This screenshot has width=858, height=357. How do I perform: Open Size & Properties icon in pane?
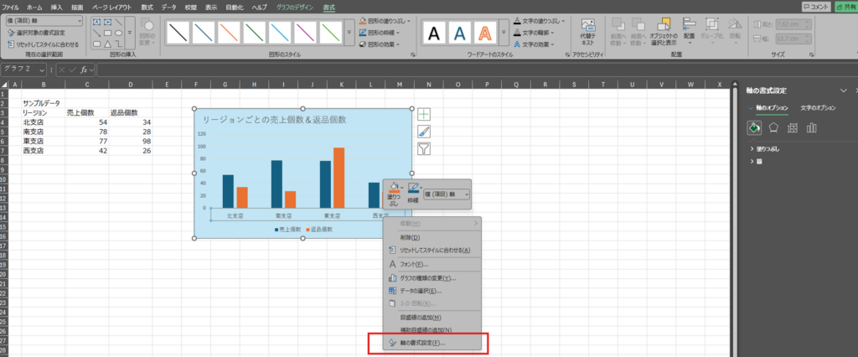(793, 127)
